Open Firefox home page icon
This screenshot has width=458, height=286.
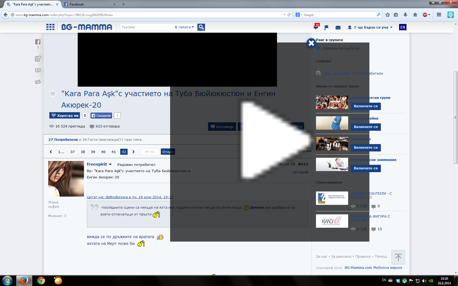415,15
